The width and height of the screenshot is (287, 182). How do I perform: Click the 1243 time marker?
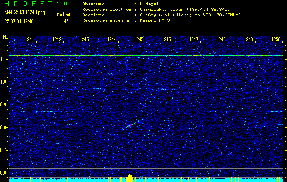(84, 39)
